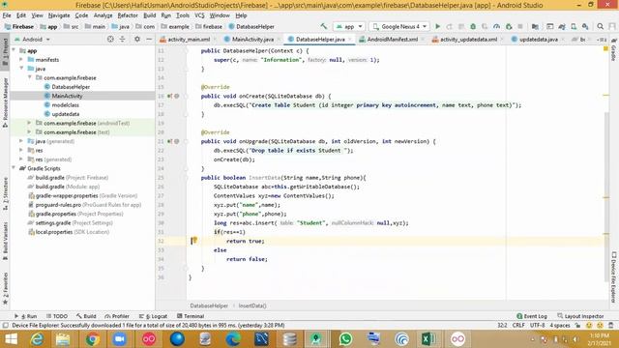Click Sync Project with Gradle Files icon
The height and width of the screenshot is (348, 619).
click(561, 26)
